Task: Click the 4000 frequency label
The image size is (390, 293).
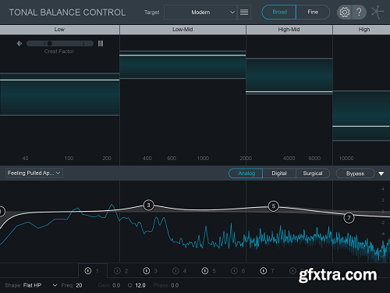Action: (289, 159)
